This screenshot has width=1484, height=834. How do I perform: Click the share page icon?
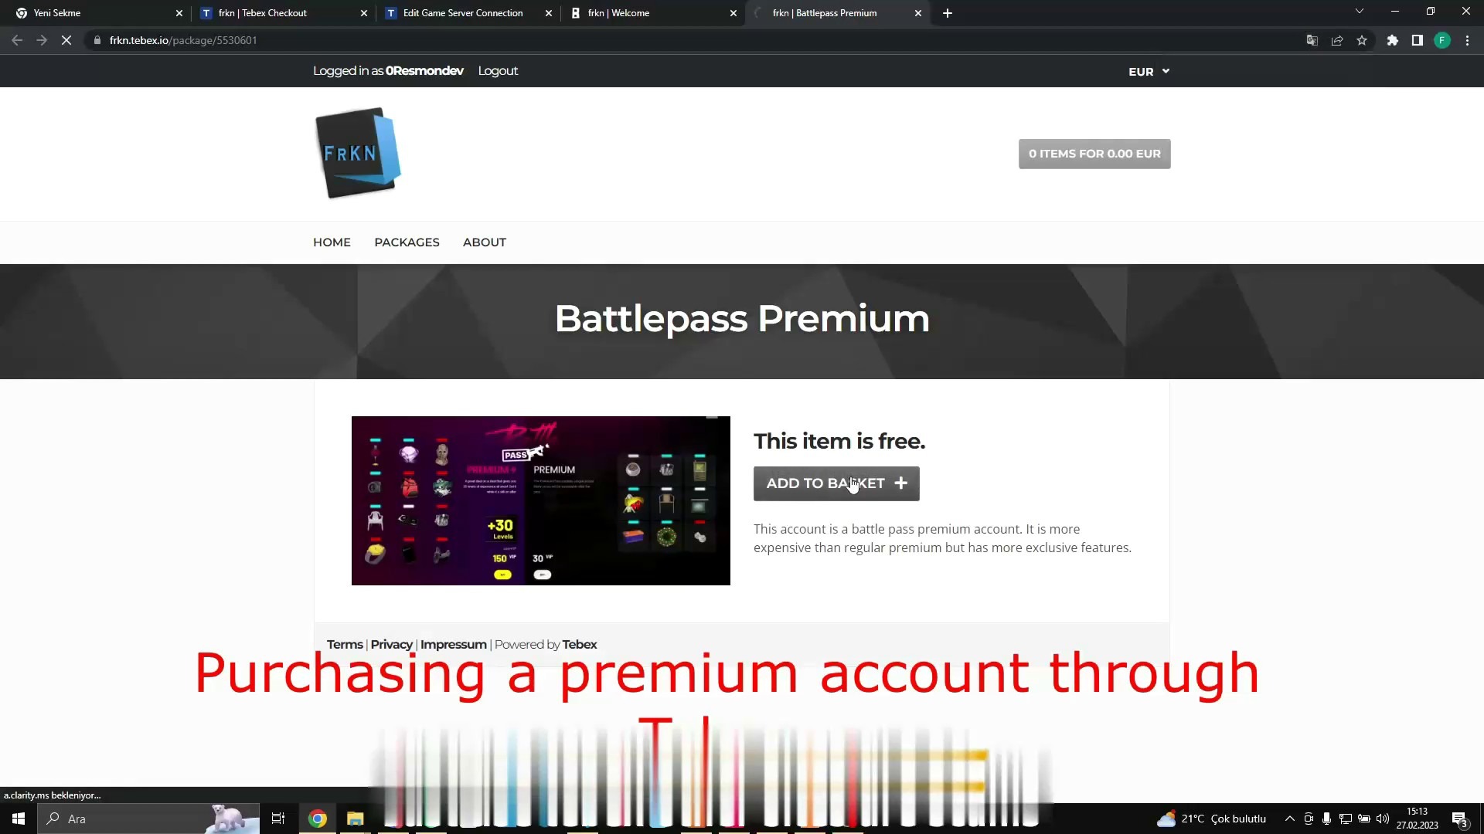[1337, 40]
